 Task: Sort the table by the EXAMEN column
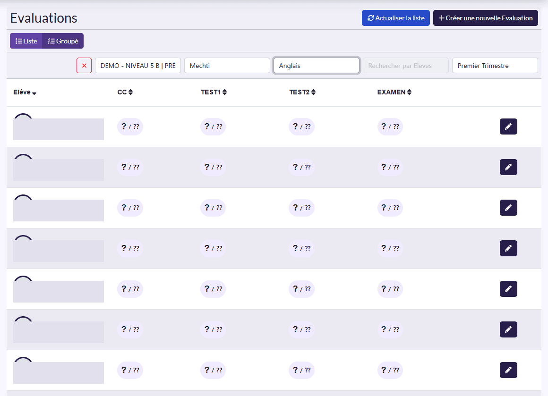pyautogui.click(x=394, y=92)
